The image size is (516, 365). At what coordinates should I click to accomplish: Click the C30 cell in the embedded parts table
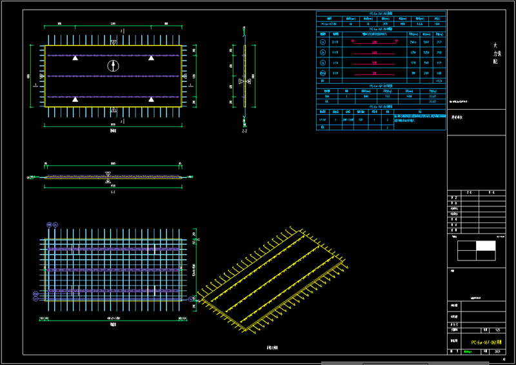pyautogui.click(x=361, y=120)
